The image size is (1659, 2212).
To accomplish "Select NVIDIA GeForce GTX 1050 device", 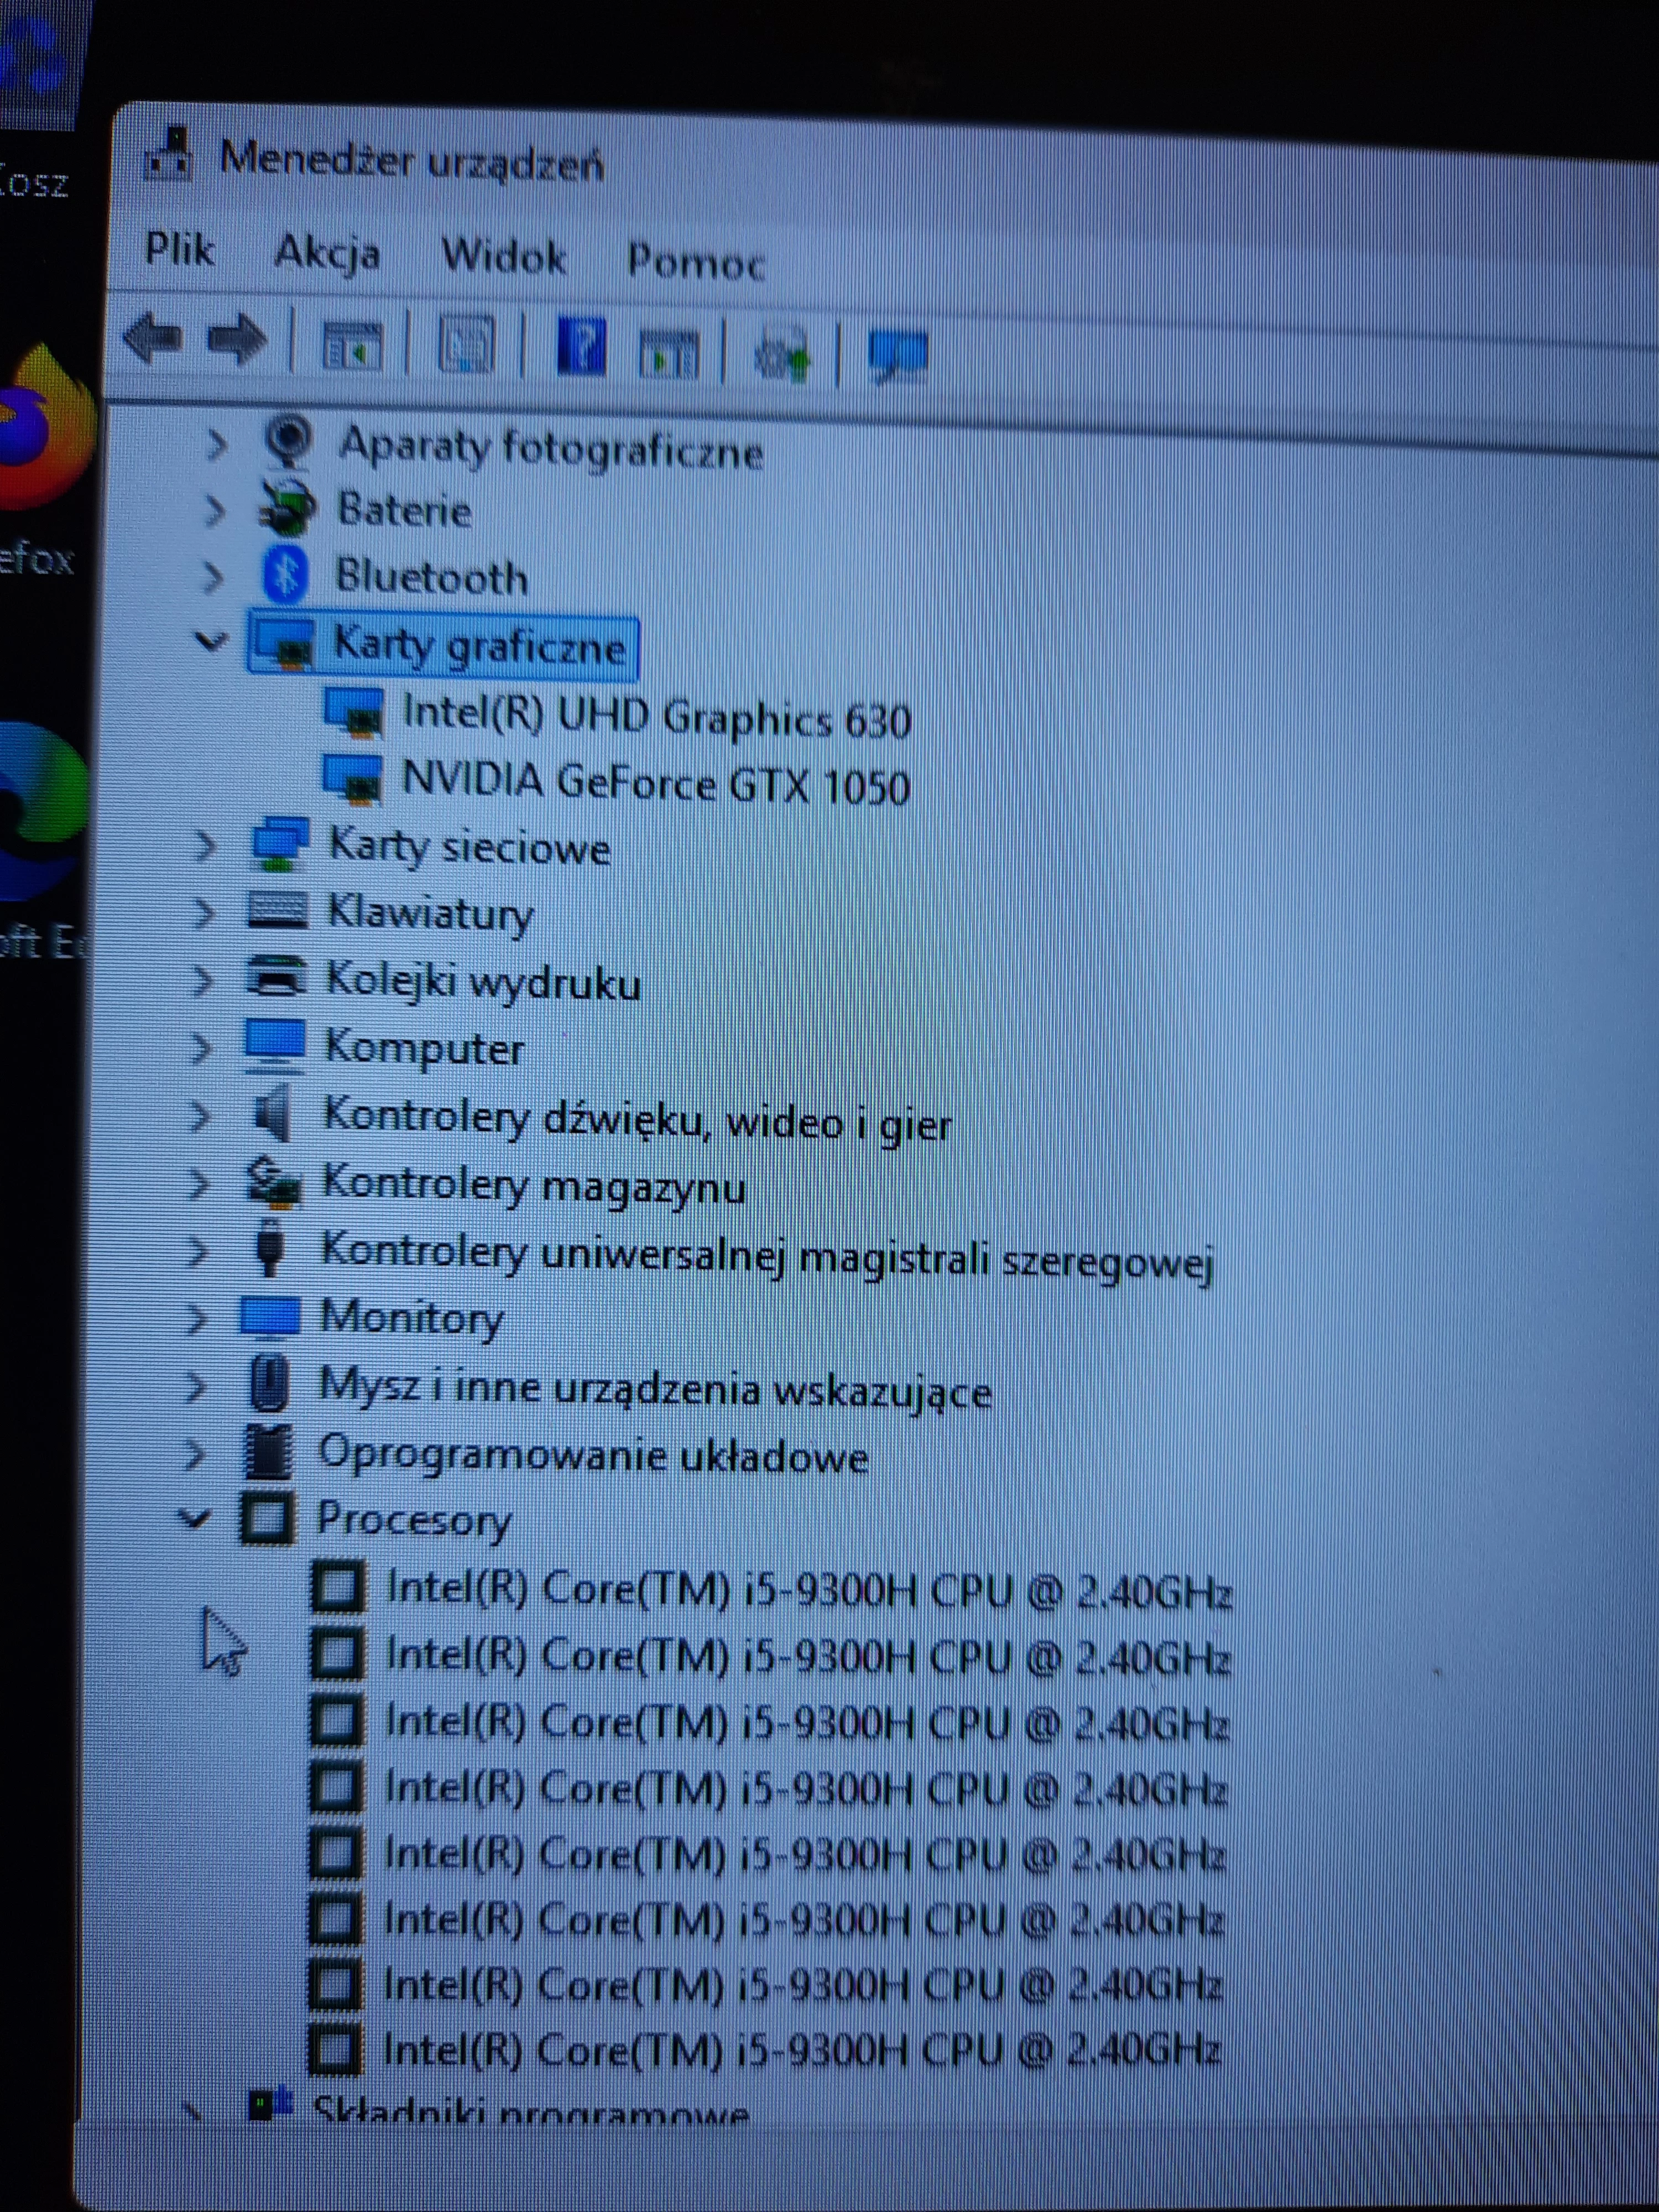I will (656, 782).
